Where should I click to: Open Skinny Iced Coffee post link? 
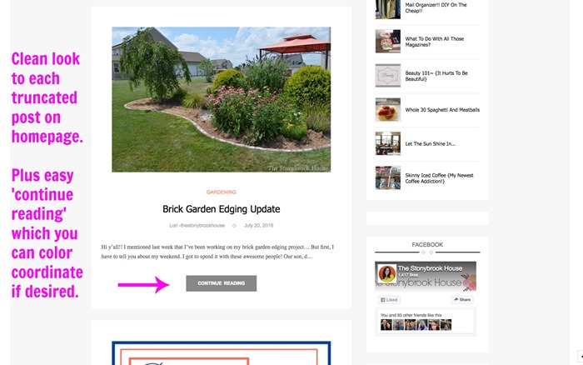coord(439,178)
